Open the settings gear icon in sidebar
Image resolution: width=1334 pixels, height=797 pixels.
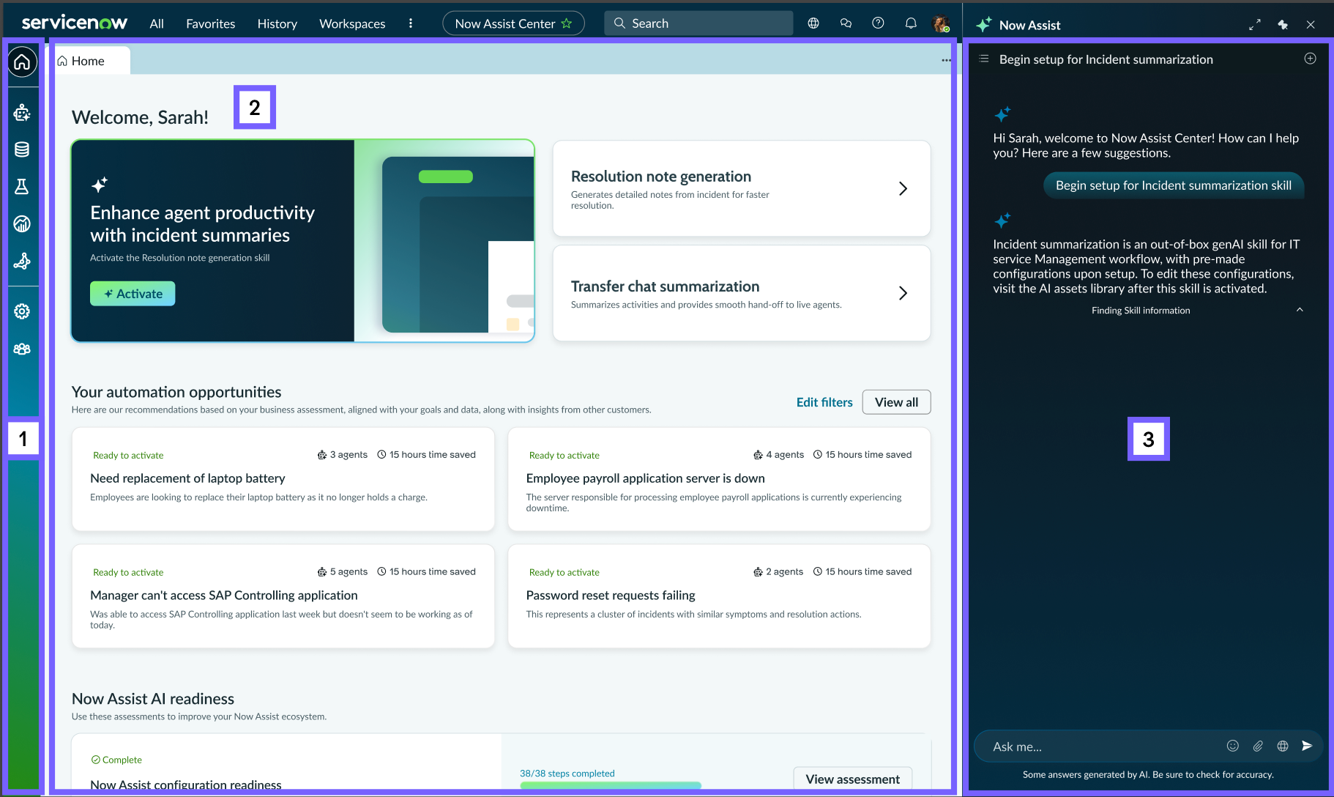[22, 311]
